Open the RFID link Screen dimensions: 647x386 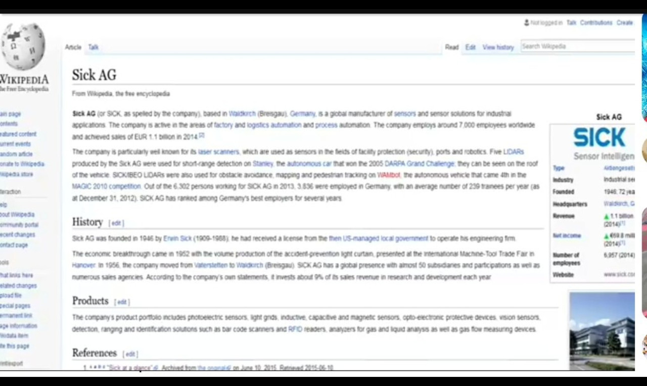point(295,329)
